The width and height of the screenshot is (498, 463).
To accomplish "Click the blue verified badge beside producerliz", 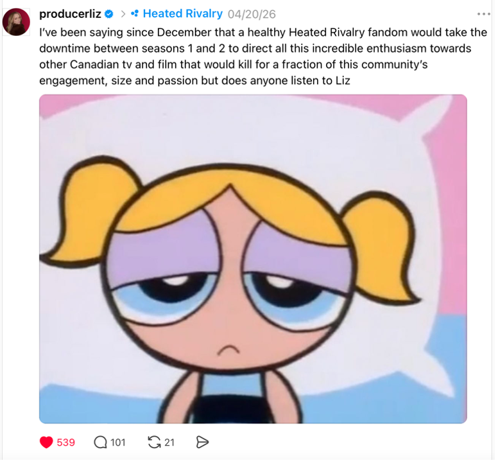I will 109,13.
